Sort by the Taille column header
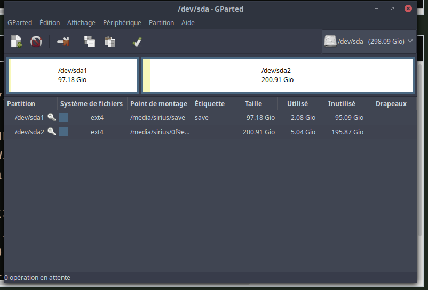The image size is (428, 290). click(253, 104)
